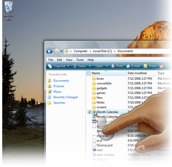Screen dimensions: 172x167
Task: Select Local Disk (C:) in address path
Action: point(102,51)
